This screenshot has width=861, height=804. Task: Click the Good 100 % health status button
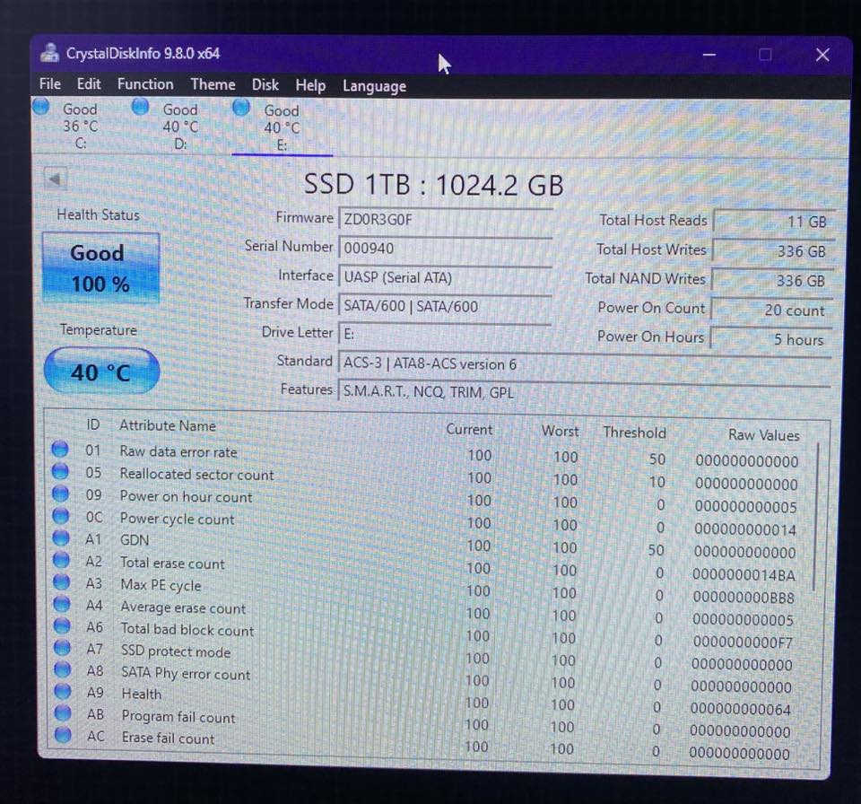coord(100,268)
